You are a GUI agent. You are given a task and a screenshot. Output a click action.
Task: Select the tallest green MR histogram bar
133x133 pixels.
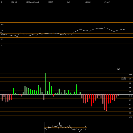pos(46,84)
